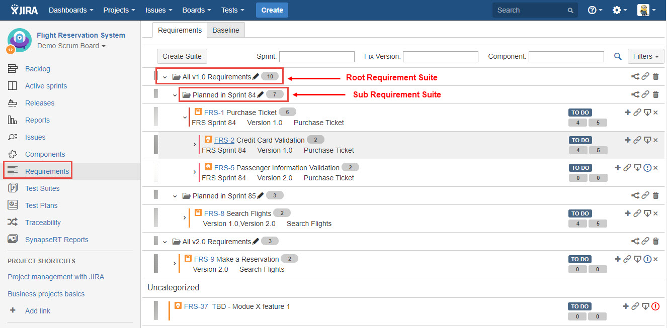Switch to the Baseline tab
Viewport: 667px width, 328px height.
coord(226,30)
